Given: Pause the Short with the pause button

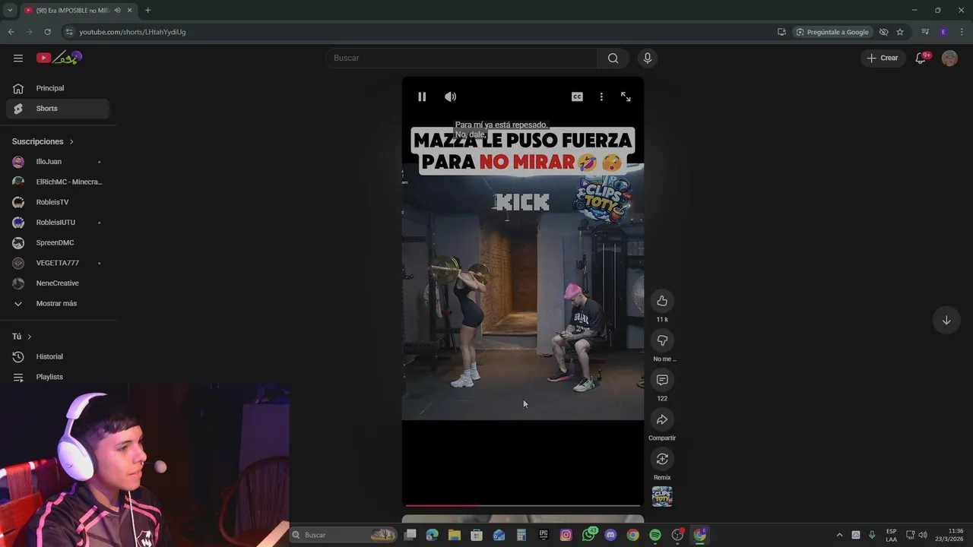Looking at the screenshot, I should [422, 96].
